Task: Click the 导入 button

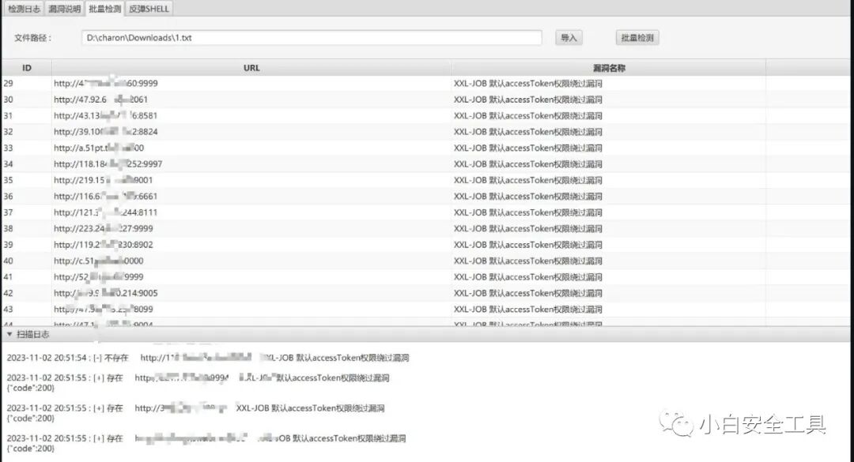Action: click(x=569, y=38)
